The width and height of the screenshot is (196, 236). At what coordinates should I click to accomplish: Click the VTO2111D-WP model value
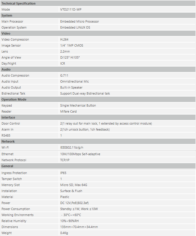click(71, 9)
